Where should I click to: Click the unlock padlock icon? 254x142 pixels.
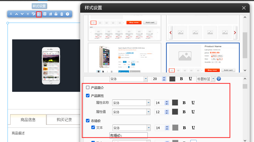[56, 14]
